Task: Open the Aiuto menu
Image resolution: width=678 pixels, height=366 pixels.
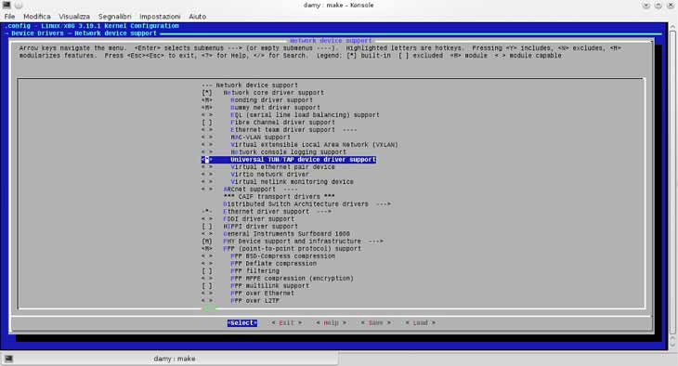Action: tap(197, 17)
